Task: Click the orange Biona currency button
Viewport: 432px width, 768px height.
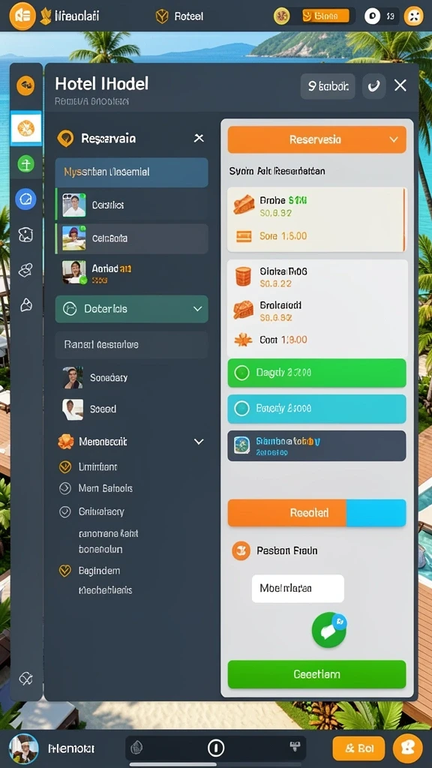Action: 325,16
